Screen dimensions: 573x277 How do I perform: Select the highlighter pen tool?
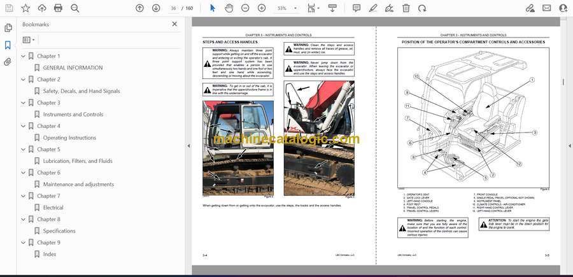tap(372, 8)
